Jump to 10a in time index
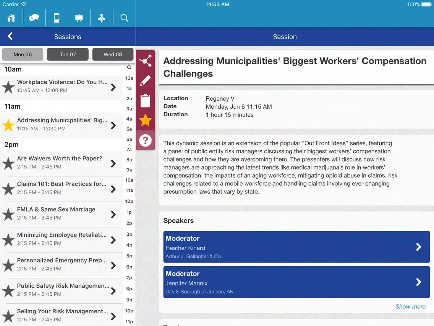The height and width of the screenshot is (326, 434). [x=129, y=180]
